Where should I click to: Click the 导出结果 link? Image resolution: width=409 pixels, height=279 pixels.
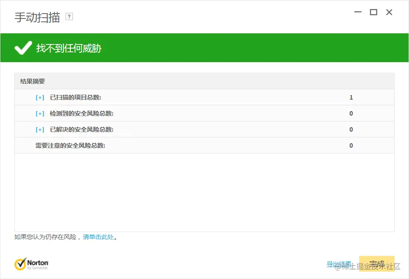click(x=339, y=264)
